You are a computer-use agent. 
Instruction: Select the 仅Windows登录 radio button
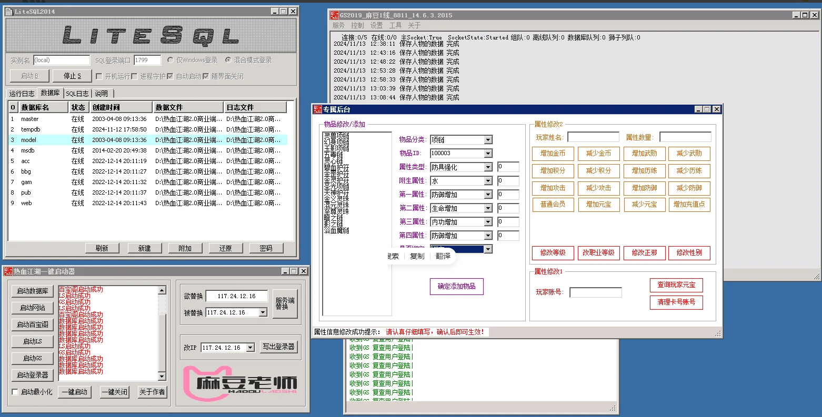(x=171, y=59)
